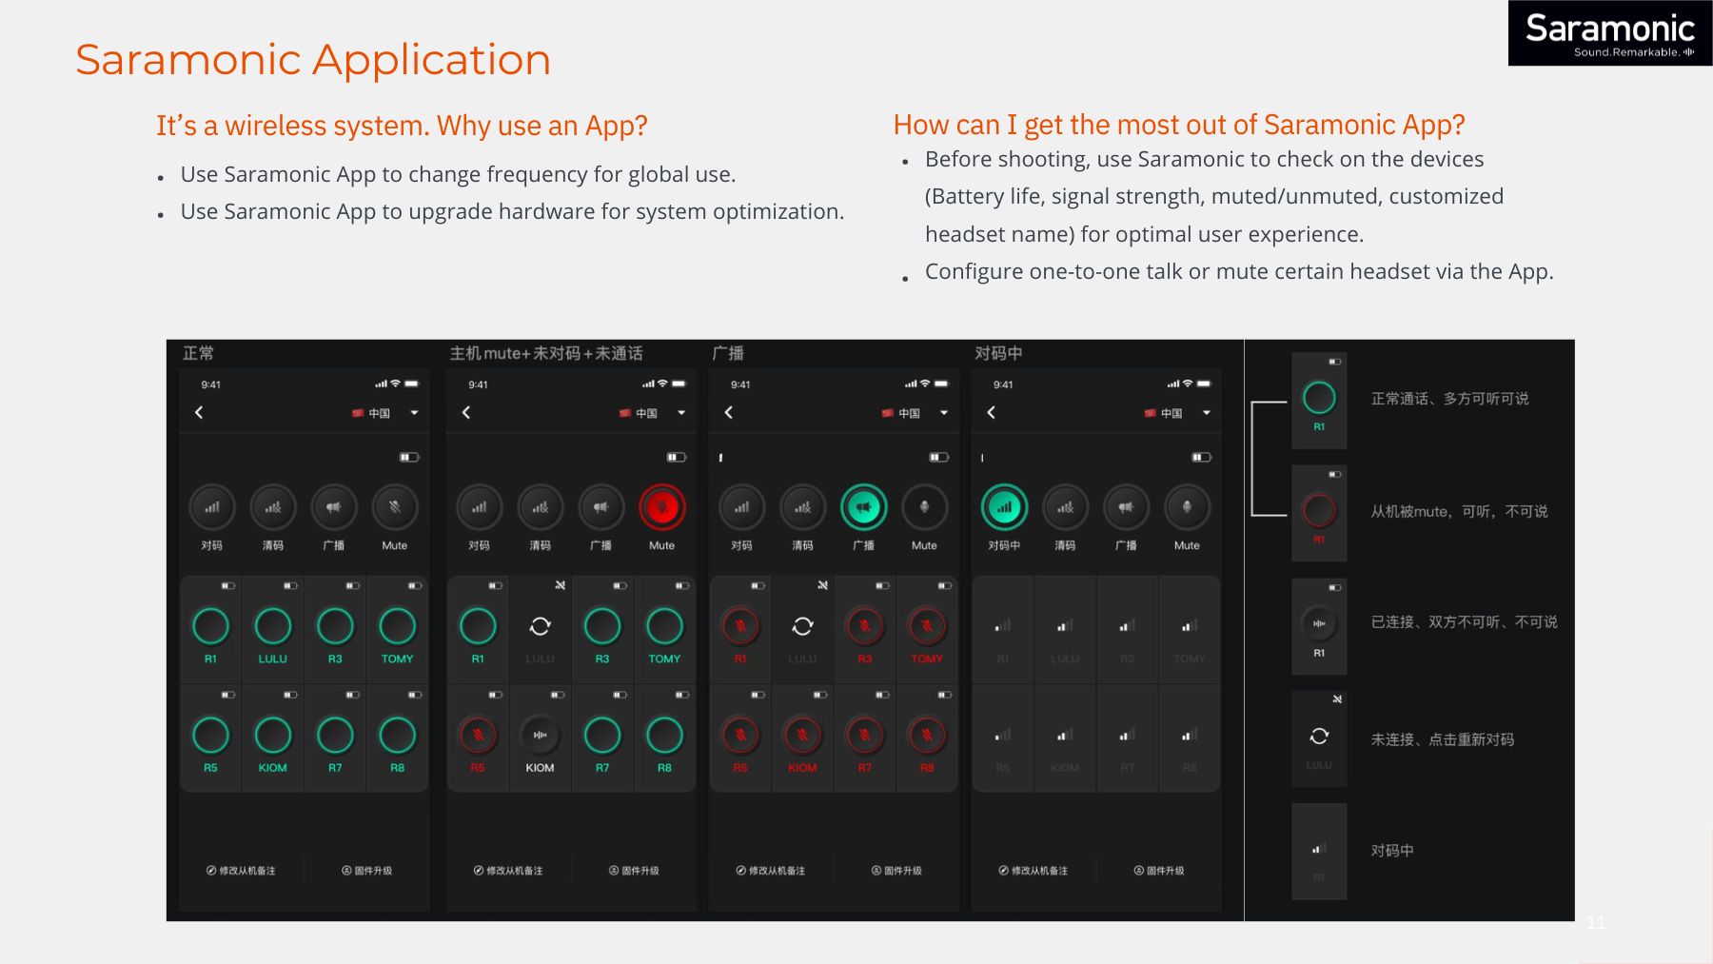Tap 广播 broadcast icon in the 对码中 screen

[1126, 507]
